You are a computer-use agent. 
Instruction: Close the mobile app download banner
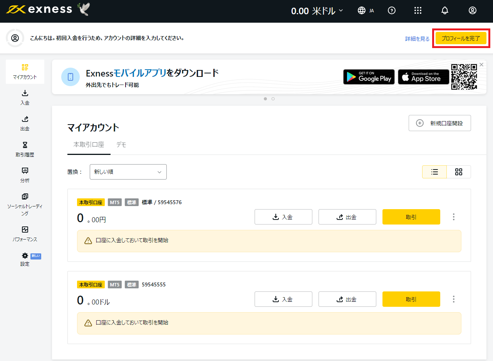pos(481,65)
